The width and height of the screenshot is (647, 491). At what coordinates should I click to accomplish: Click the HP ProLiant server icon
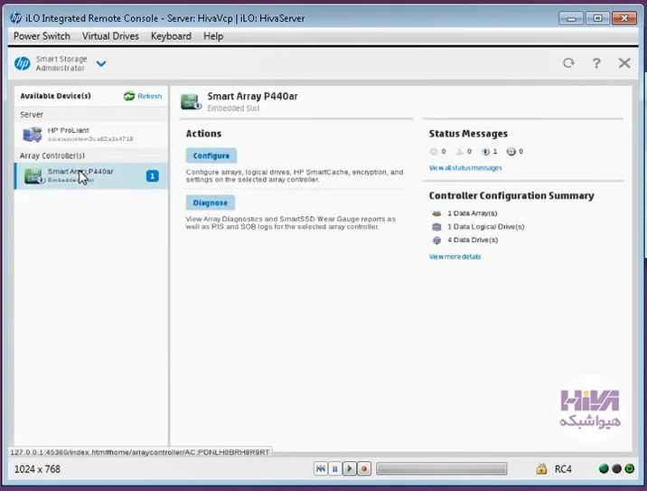pyautogui.click(x=33, y=135)
